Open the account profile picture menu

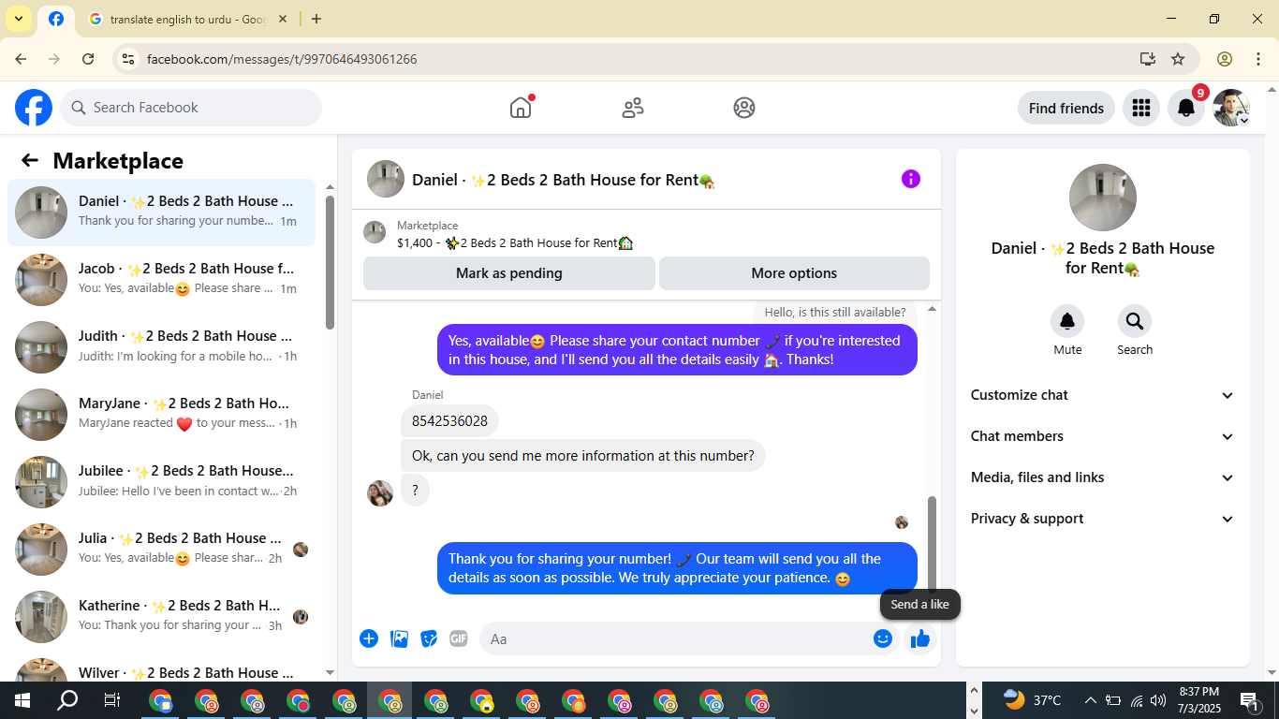(1230, 108)
